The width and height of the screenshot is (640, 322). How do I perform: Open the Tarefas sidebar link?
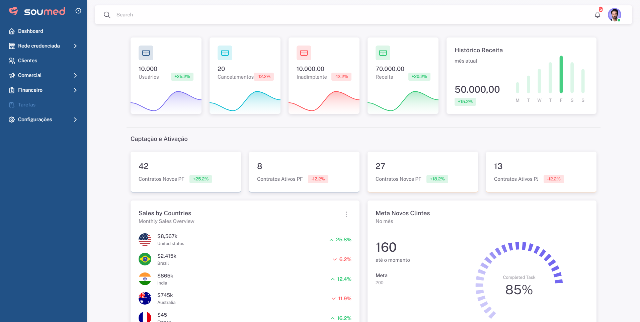(x=26, y=105)
